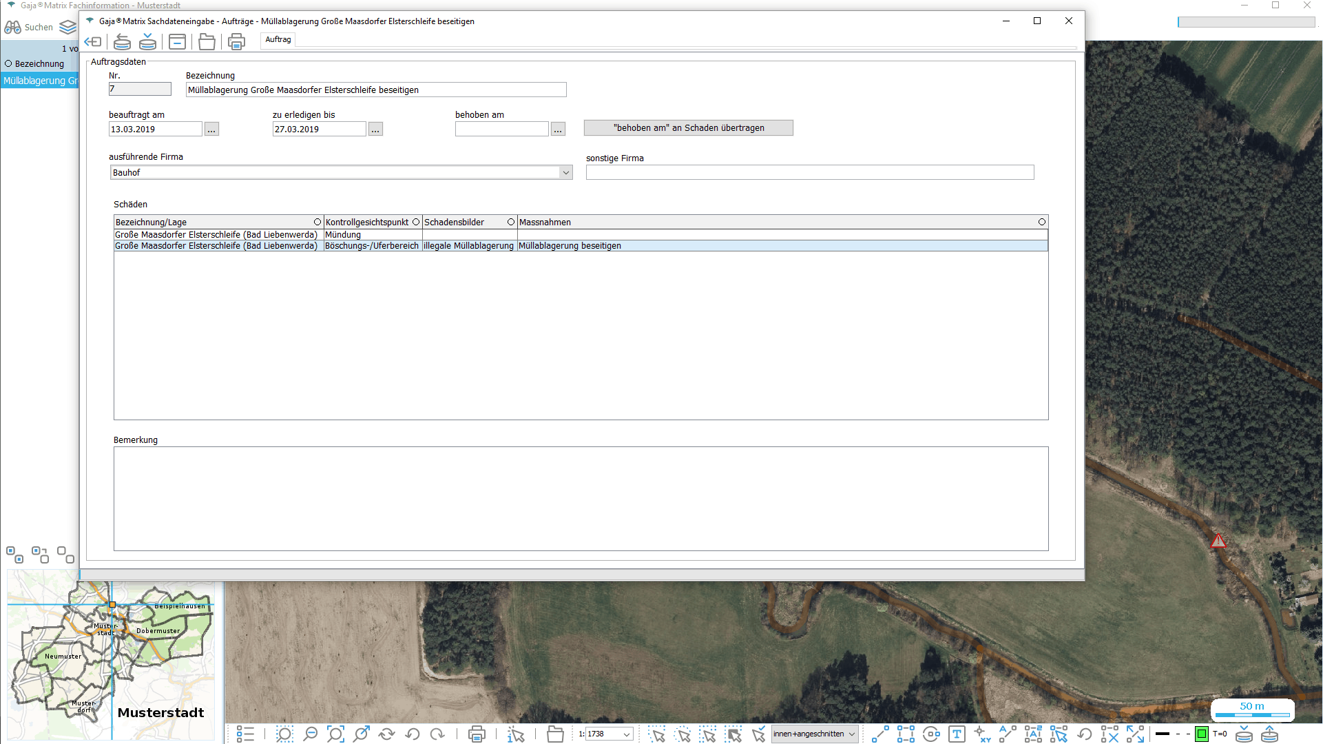Image resolution: width=1323 pixels, height=744 pixels.
Task: Click the print icon in dialog toolbar
Action: point(236,42)
